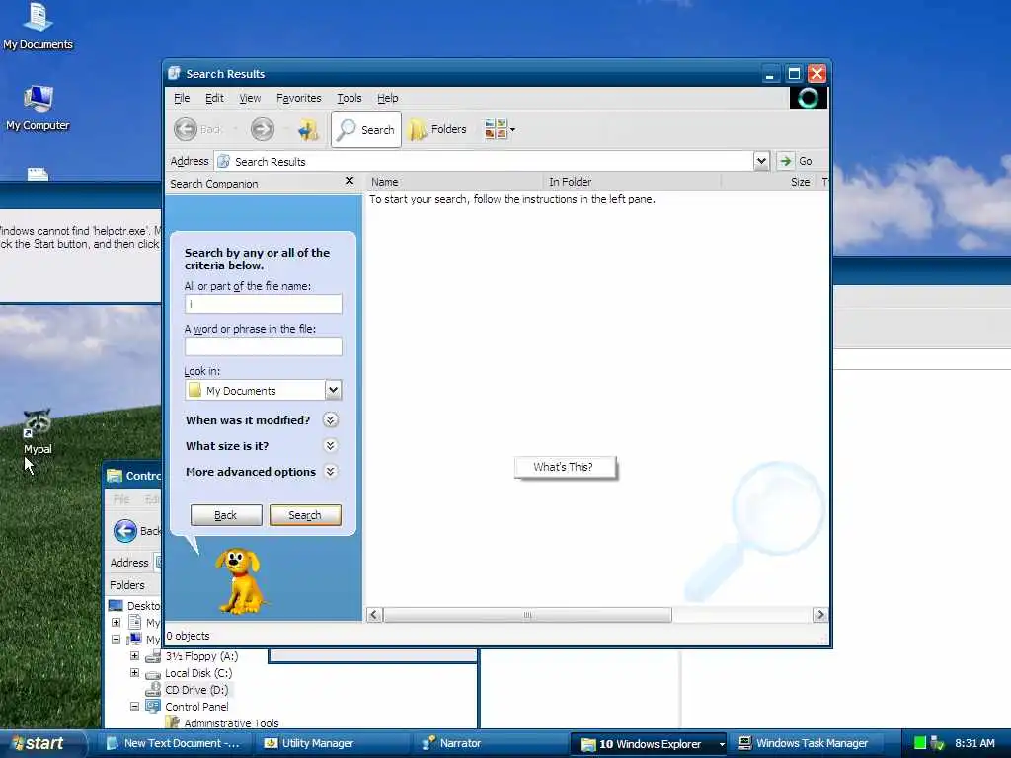
Task: Click the green Go arrow button
Action: coord(785,161)
